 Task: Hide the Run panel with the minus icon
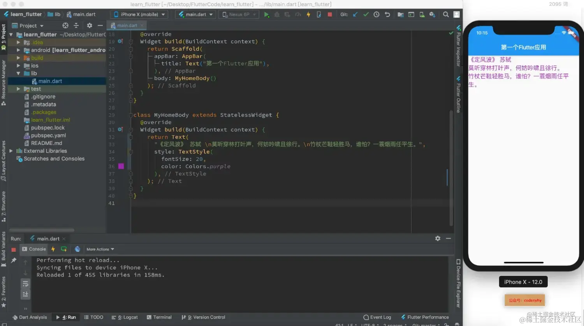coord(449,238)
